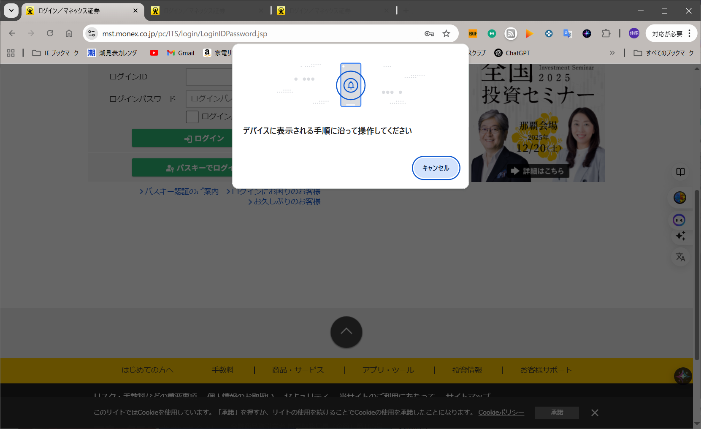Open the ChatGPT bookmark

coord(512,53)
